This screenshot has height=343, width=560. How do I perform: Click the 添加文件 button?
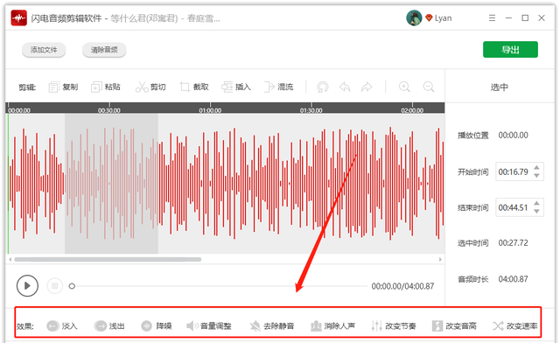[x=44, y=50]
